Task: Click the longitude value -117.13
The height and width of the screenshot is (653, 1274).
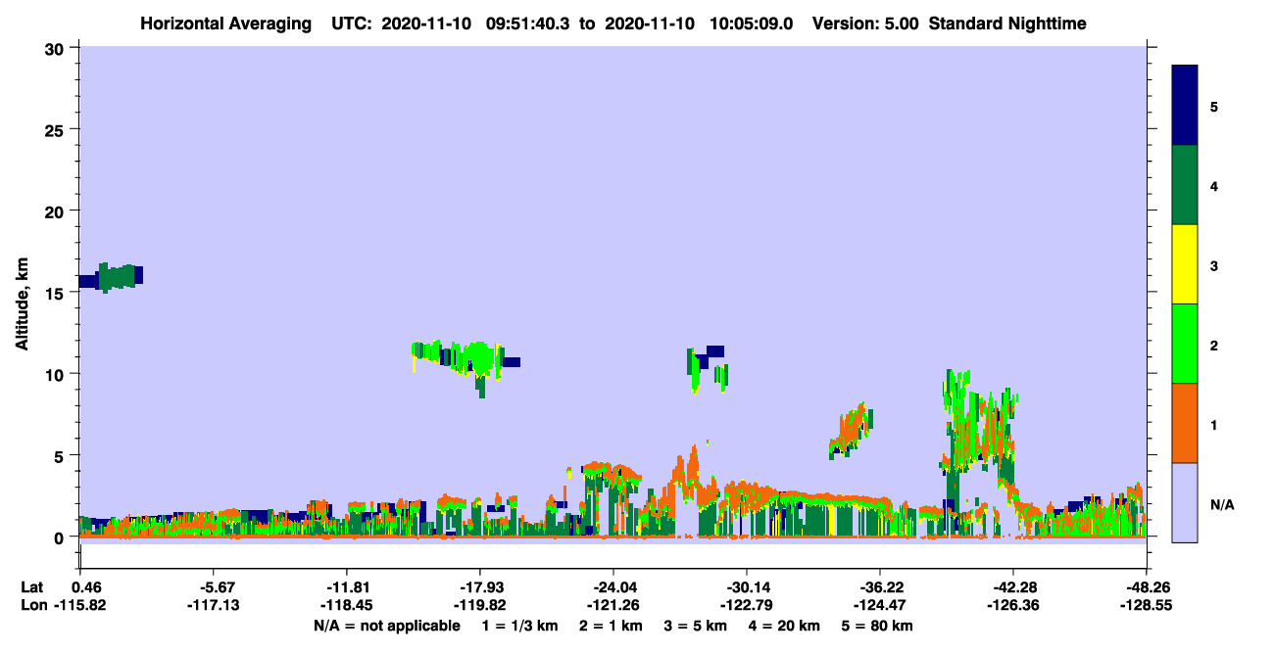Action: coord(214,605)
